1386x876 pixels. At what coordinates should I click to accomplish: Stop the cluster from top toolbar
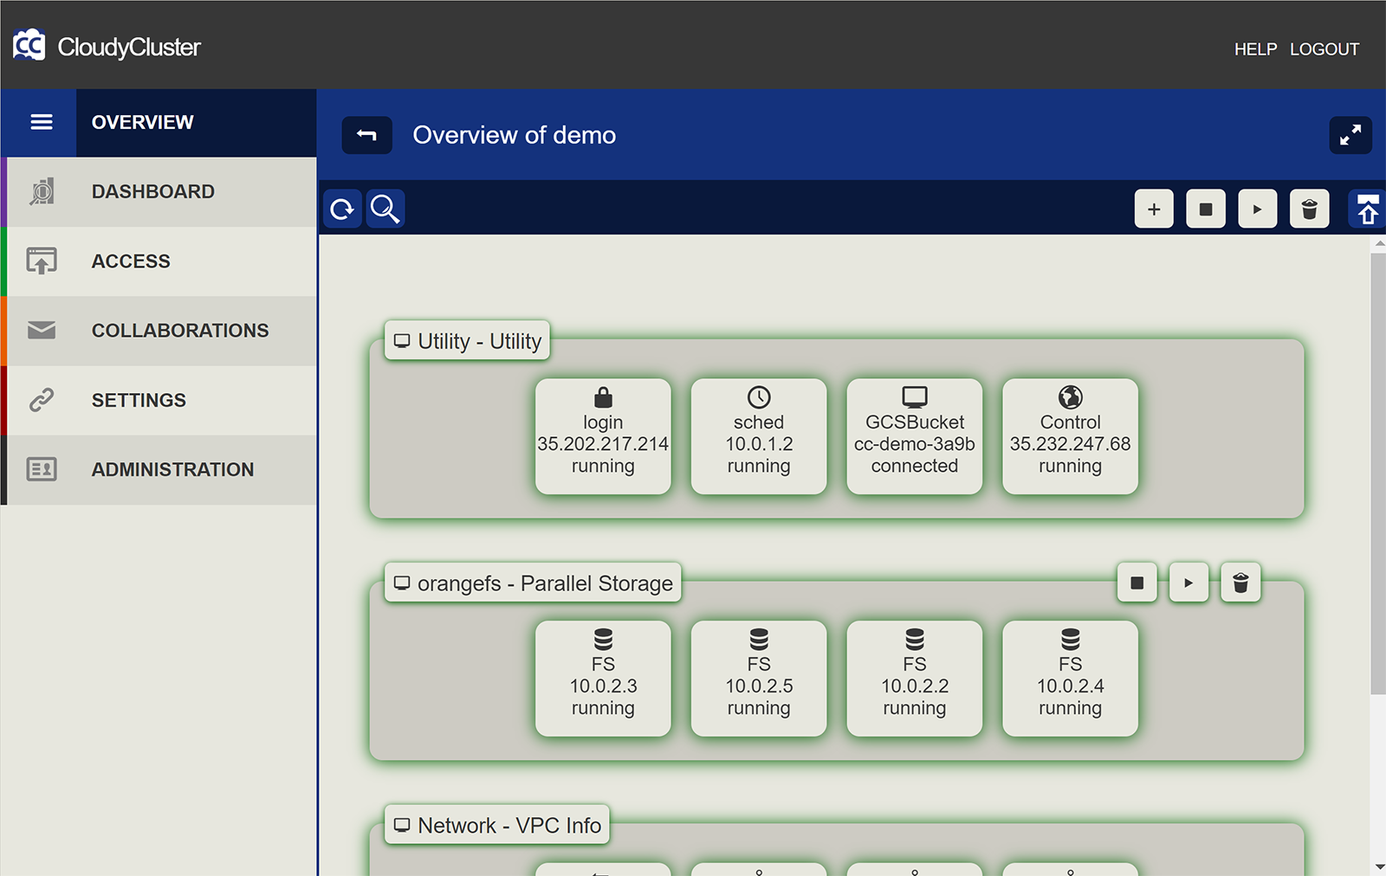click(1206, 209)
